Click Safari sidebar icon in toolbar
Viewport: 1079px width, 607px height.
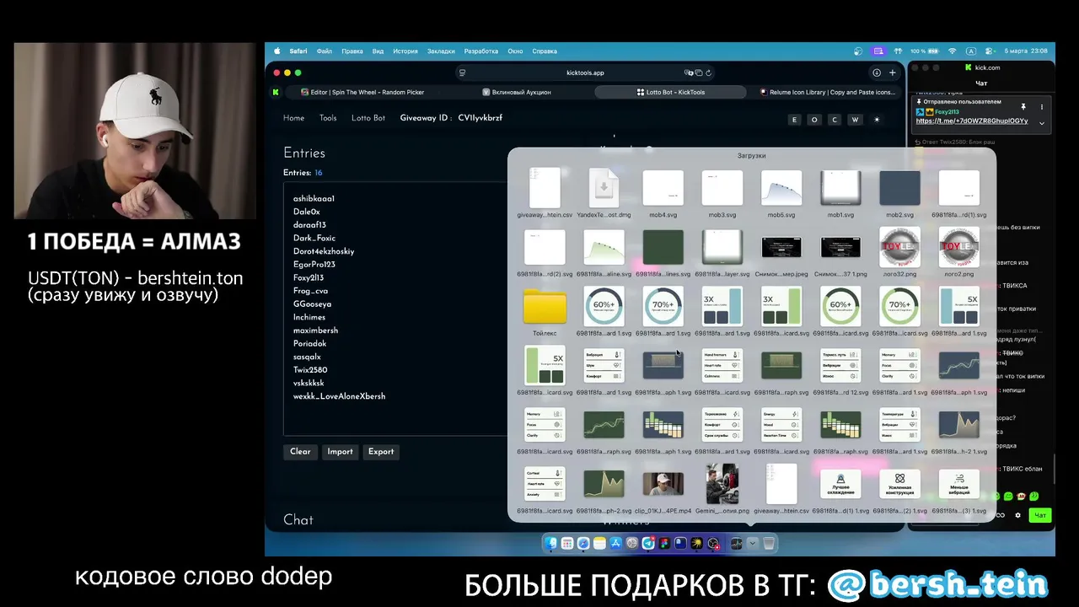point(461,73)
